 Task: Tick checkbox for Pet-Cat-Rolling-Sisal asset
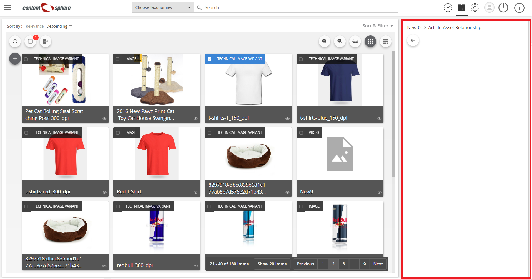pyautogui.click(x=26, y=59)
